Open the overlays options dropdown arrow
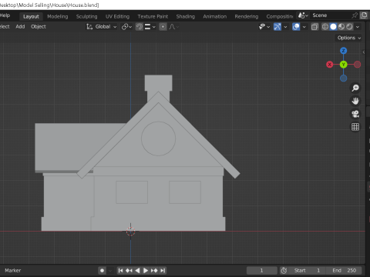This screenshot has height=277, width=370. pos(304,27)
